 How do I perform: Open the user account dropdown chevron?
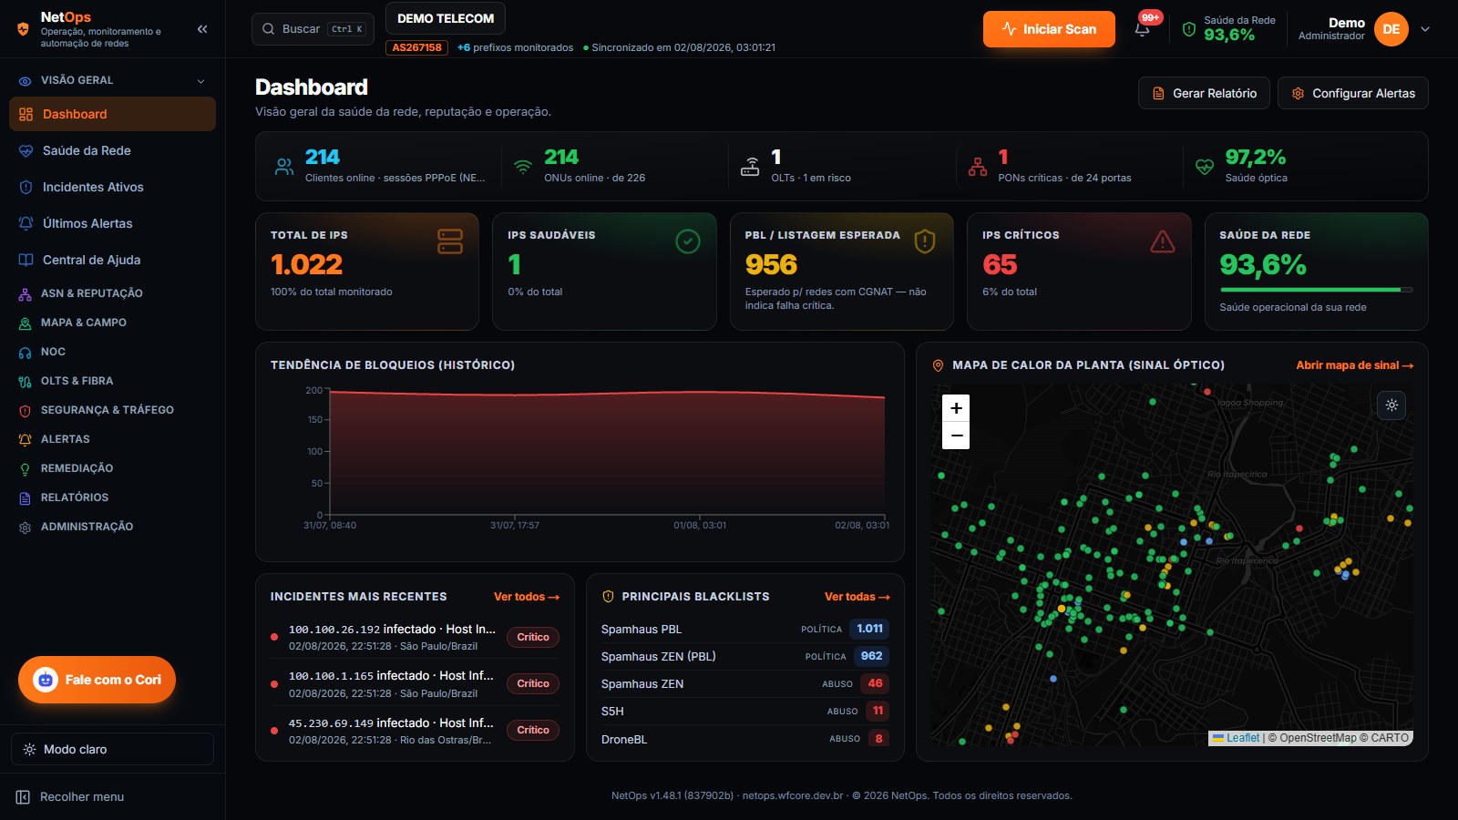click(x=1425, y=29)
